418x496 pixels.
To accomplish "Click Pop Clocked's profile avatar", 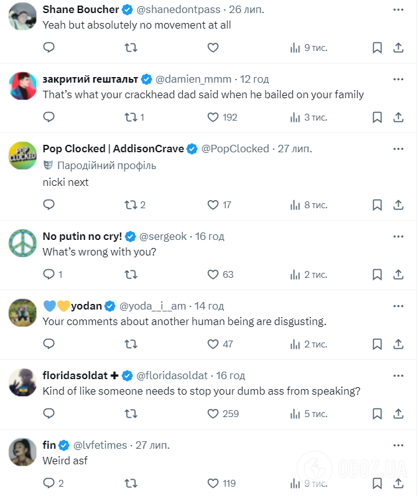I will [x=23, y=155].
